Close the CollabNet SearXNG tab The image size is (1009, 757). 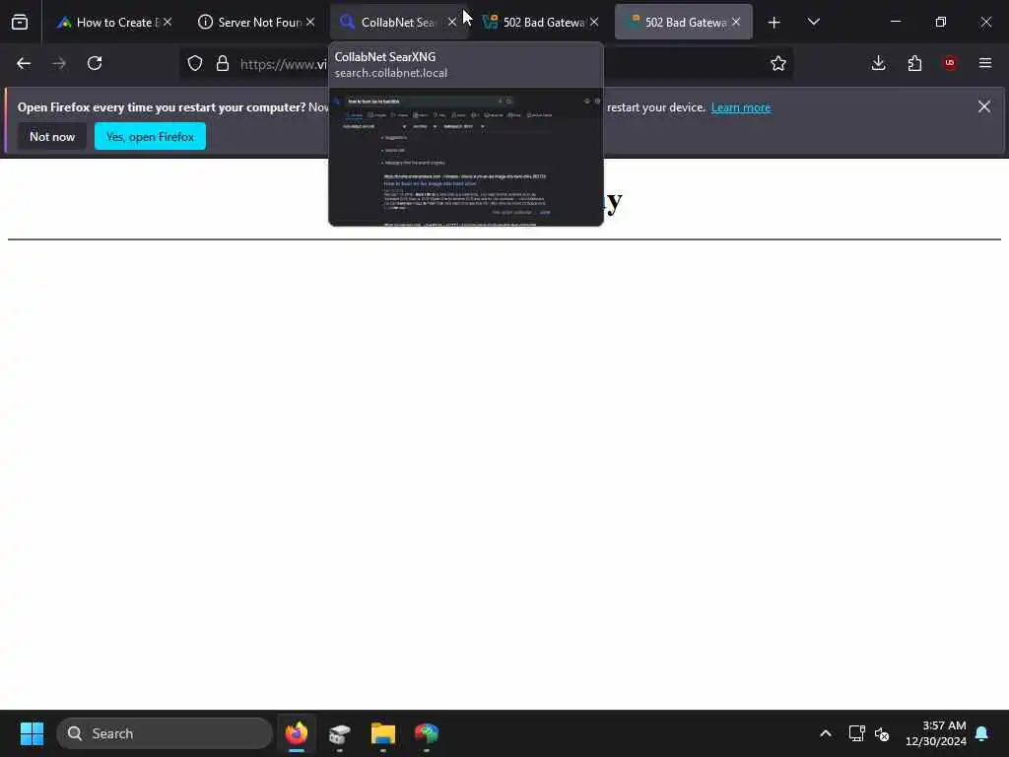click(452, 22)
